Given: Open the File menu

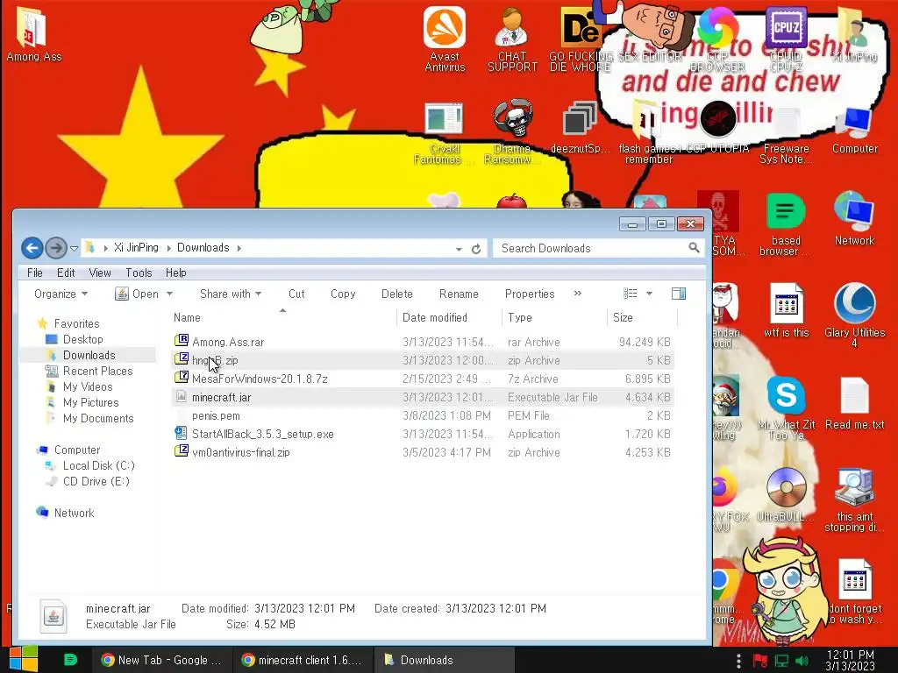Looking at the screenshot, I should tap(35, 273).
